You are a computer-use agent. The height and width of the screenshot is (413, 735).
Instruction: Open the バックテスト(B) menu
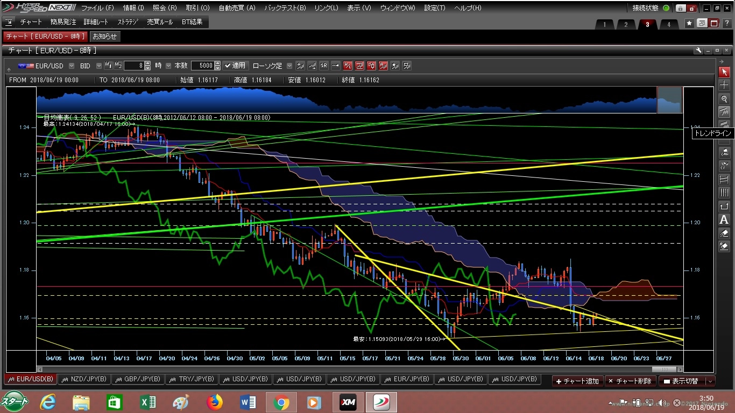tap(285, 8)
